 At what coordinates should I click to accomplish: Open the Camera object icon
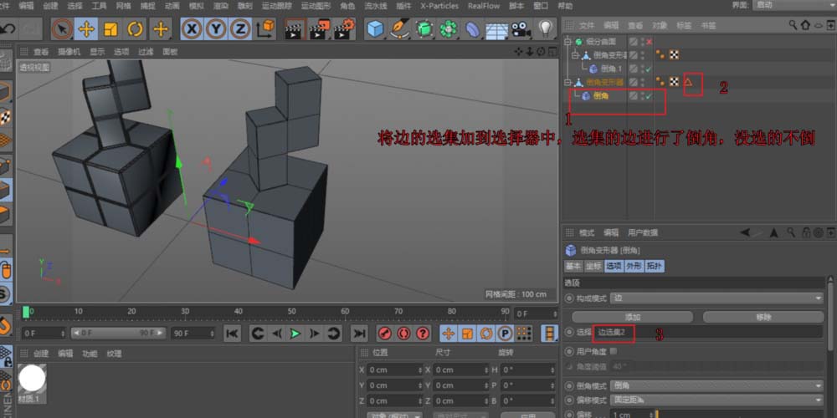tap(521, 29)
